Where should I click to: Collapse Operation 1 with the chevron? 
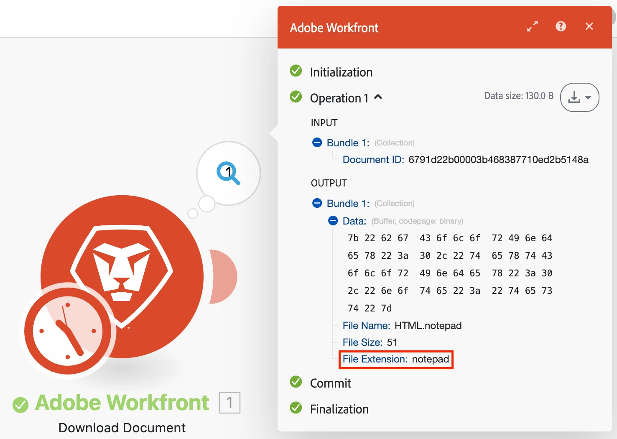click(x=378, y=97)
